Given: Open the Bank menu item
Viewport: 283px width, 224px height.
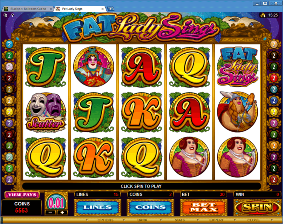Looking at the screenshot, I should (x=142, y=220).
